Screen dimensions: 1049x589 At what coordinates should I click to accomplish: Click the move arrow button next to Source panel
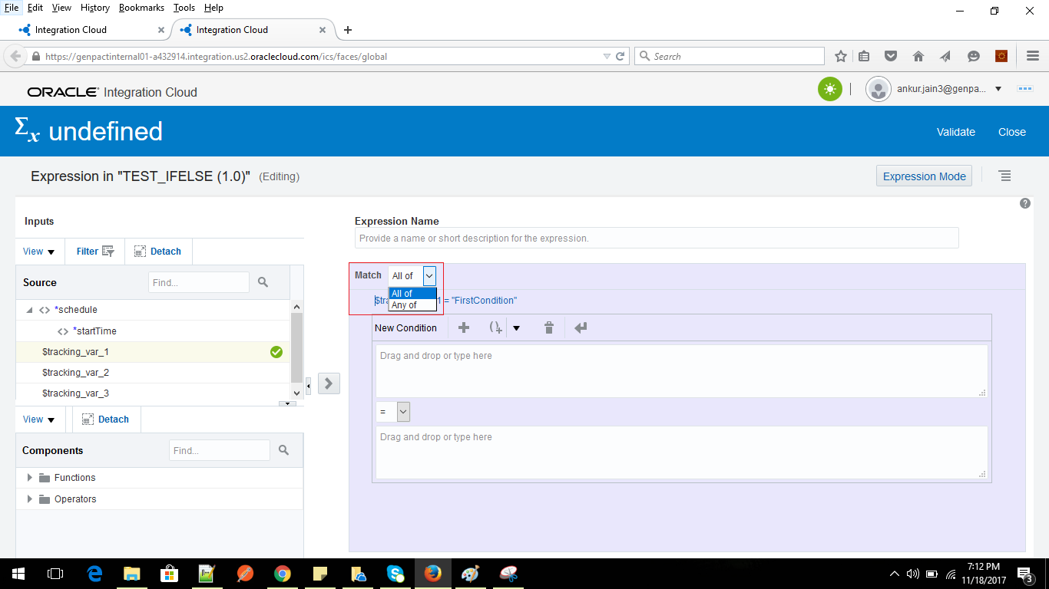pos(329,383)
